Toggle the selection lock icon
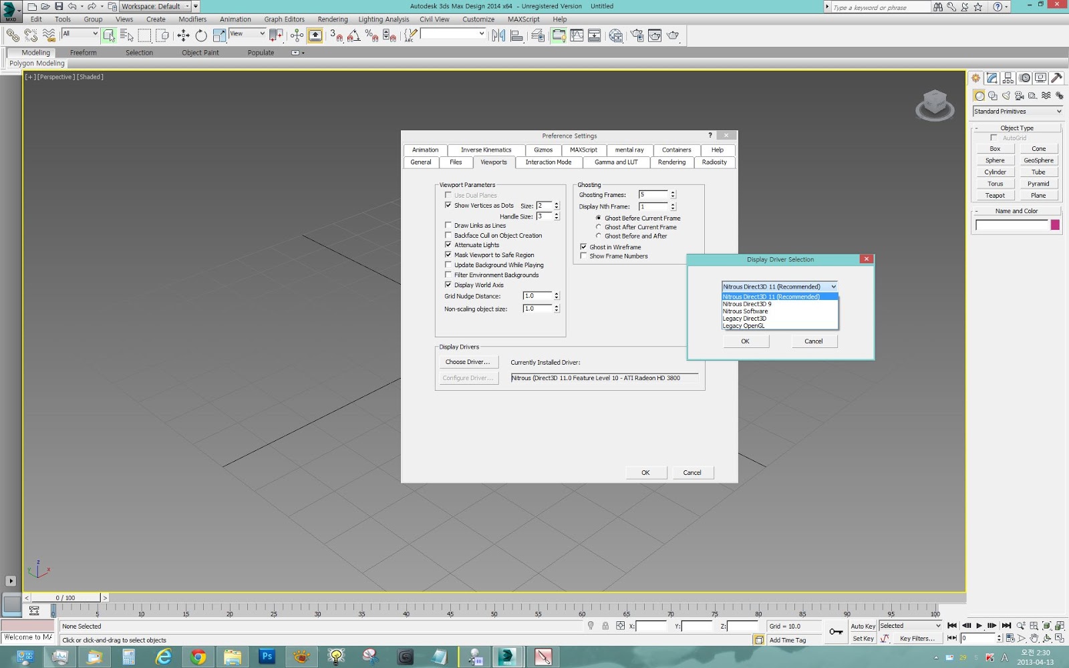1069x668 pixels. [x=605, y=626]
